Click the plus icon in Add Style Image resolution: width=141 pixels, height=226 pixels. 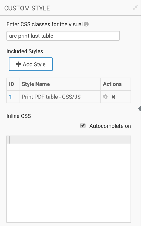pos(18,64)
